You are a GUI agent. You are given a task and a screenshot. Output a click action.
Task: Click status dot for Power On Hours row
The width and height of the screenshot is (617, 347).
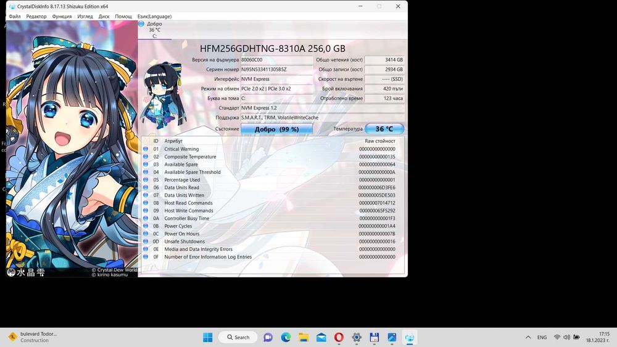click(146, 234)
